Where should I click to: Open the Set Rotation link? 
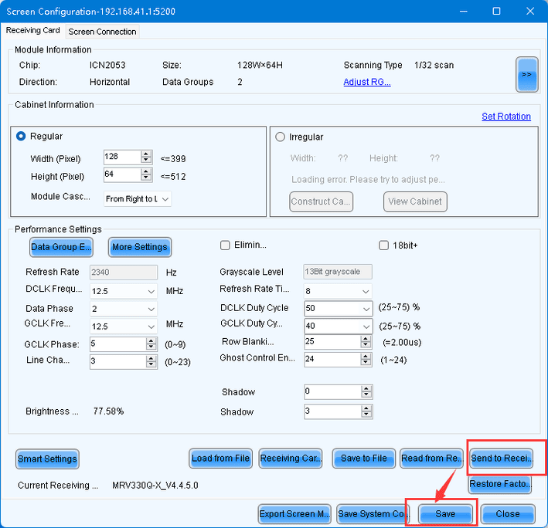pyautogui.click(x=506, y=117)
